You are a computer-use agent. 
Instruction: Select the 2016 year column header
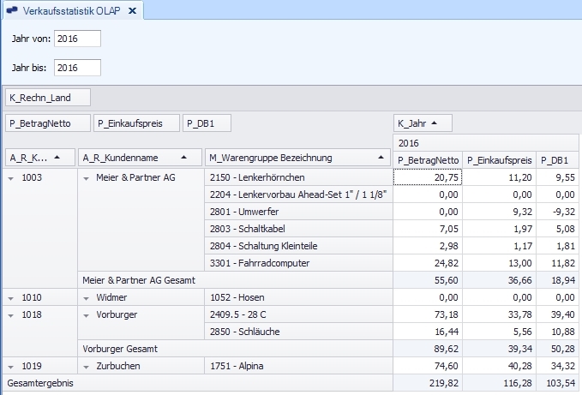(x=486, y=143)
